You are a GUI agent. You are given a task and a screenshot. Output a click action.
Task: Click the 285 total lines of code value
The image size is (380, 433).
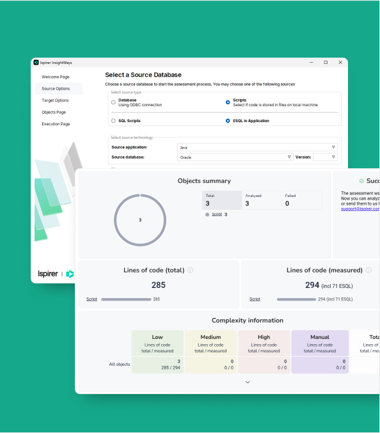click(159, 285)
